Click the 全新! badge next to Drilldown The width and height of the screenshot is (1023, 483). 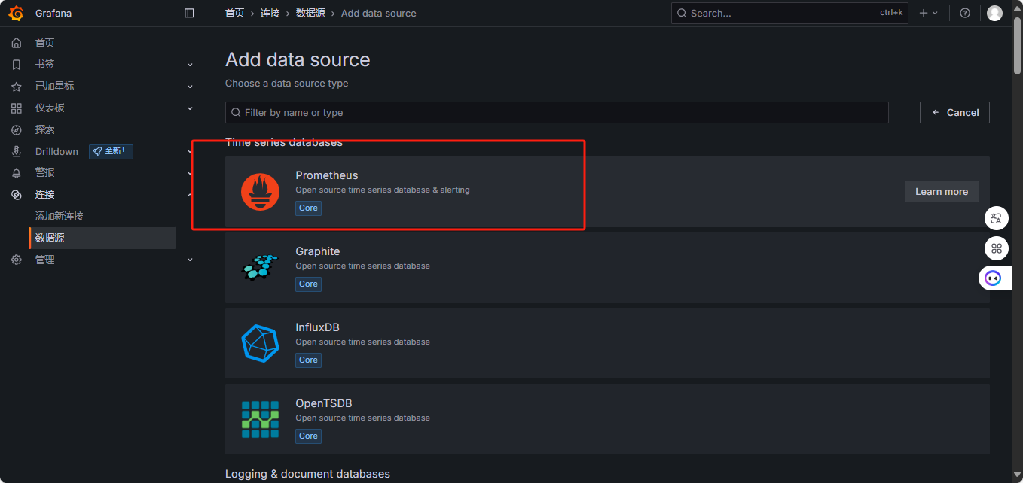(x=111, y=151)
